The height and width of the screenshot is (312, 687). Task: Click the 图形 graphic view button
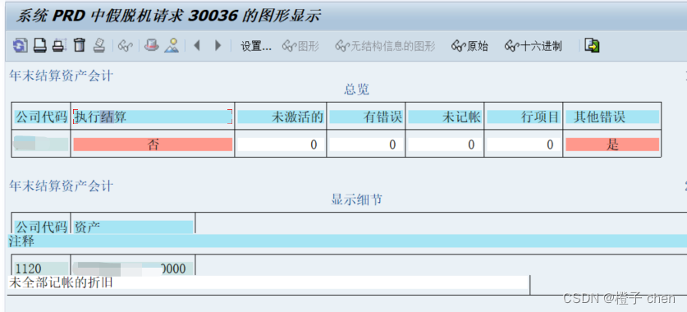coord(300,46)
